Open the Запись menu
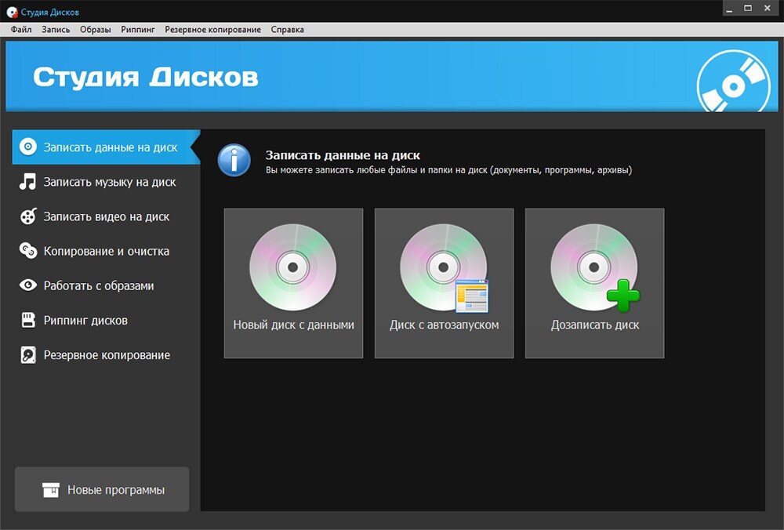784x530 pixels. coord(56,30)
